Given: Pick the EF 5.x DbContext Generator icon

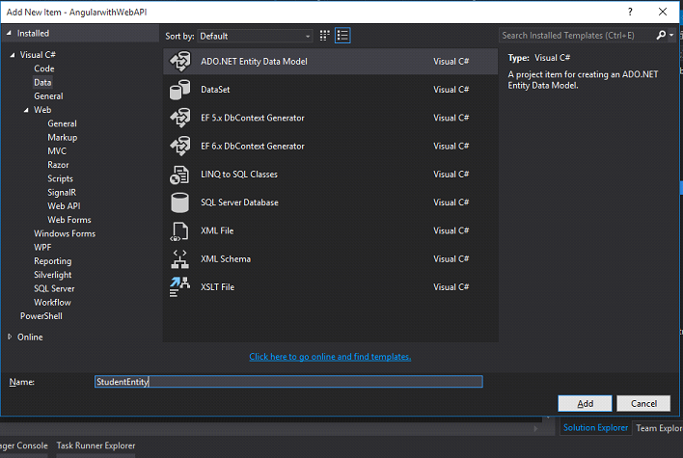Looking at the screenshot, I should tap(179, 118).
